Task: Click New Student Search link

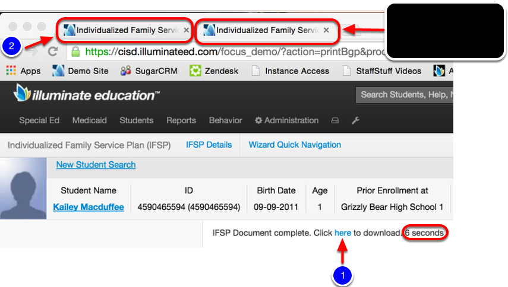Action: (x=96, y=165)
